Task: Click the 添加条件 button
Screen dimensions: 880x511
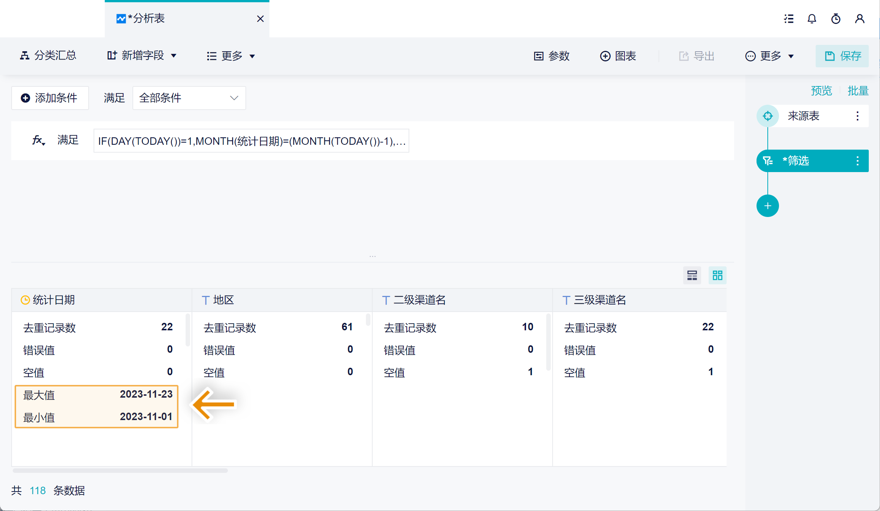Action: (x=50, y=98)
